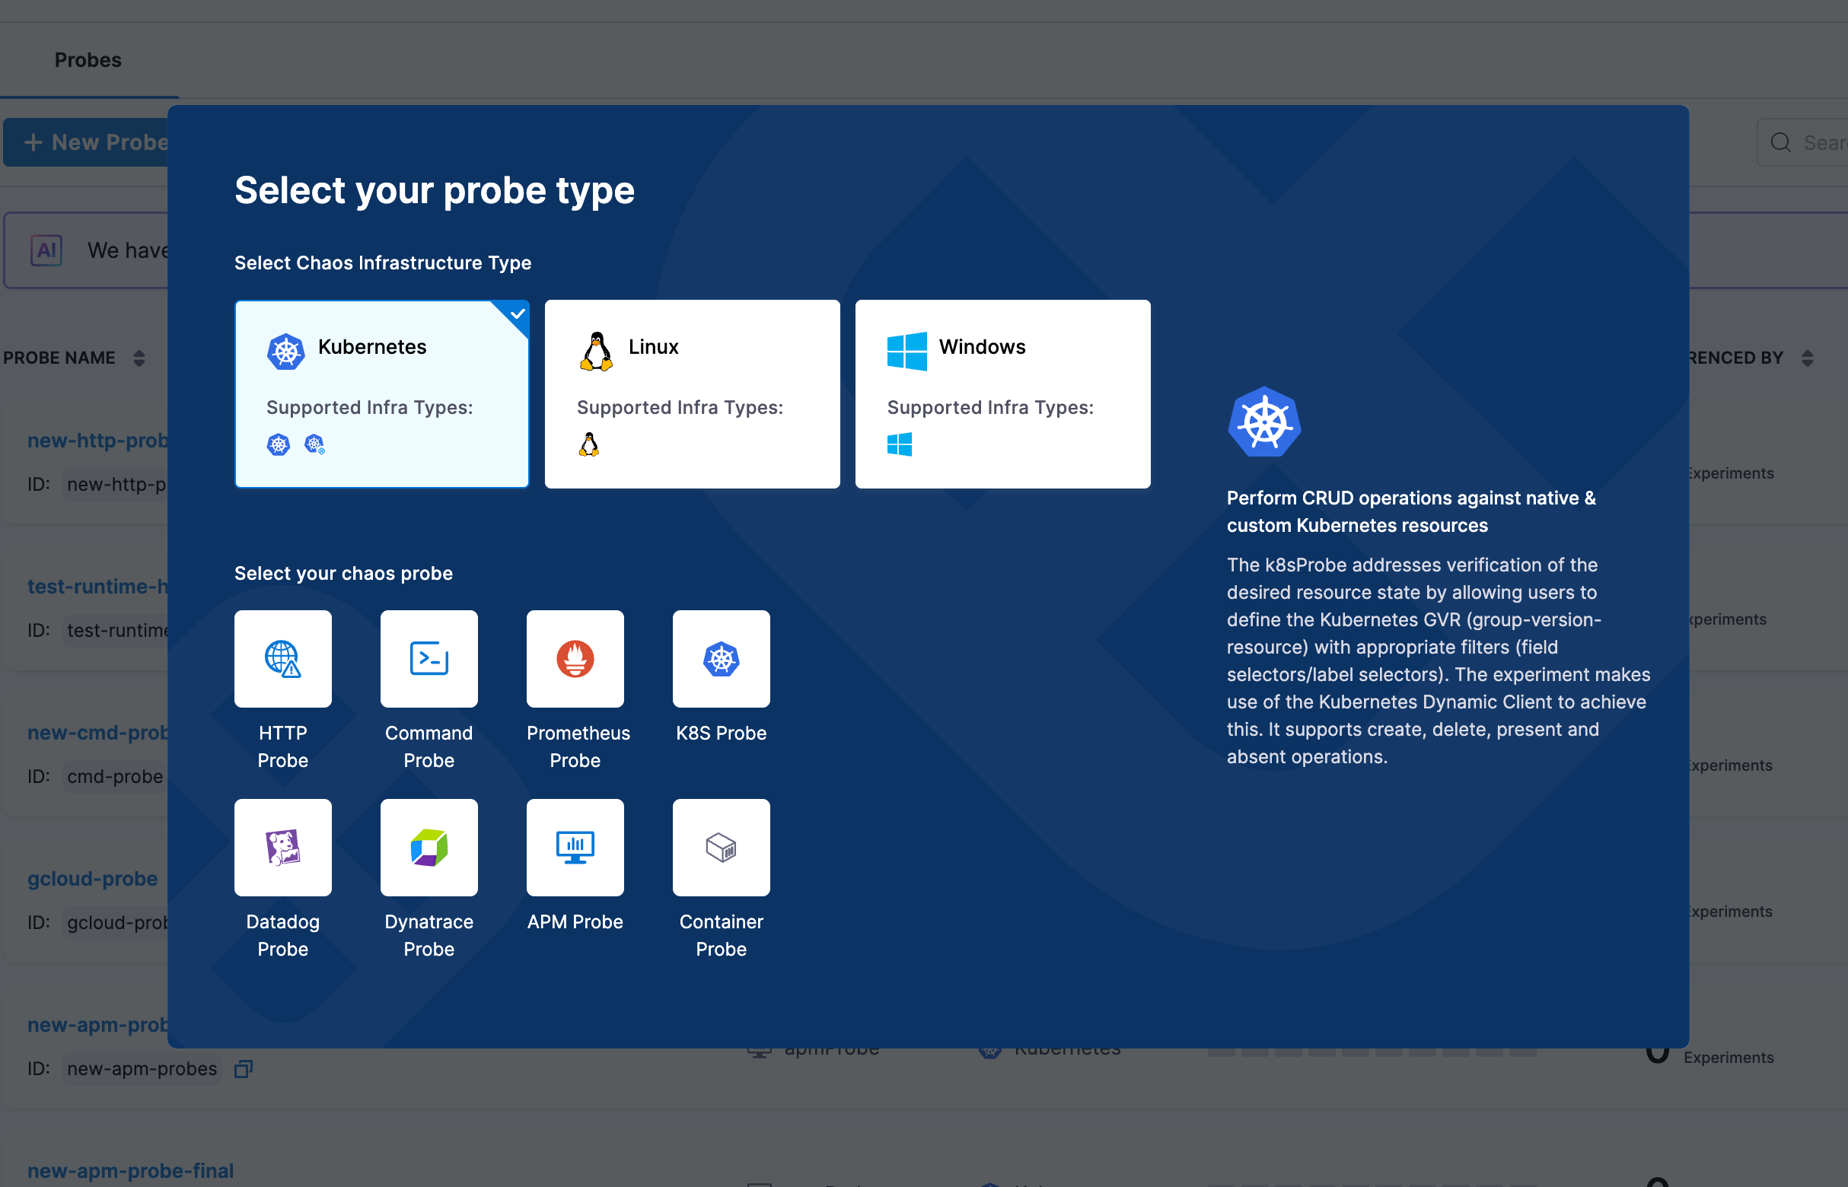Pick the Prometheus Probe icon
Viewport: 1848px width, 1187px height.
coord(575,659)
